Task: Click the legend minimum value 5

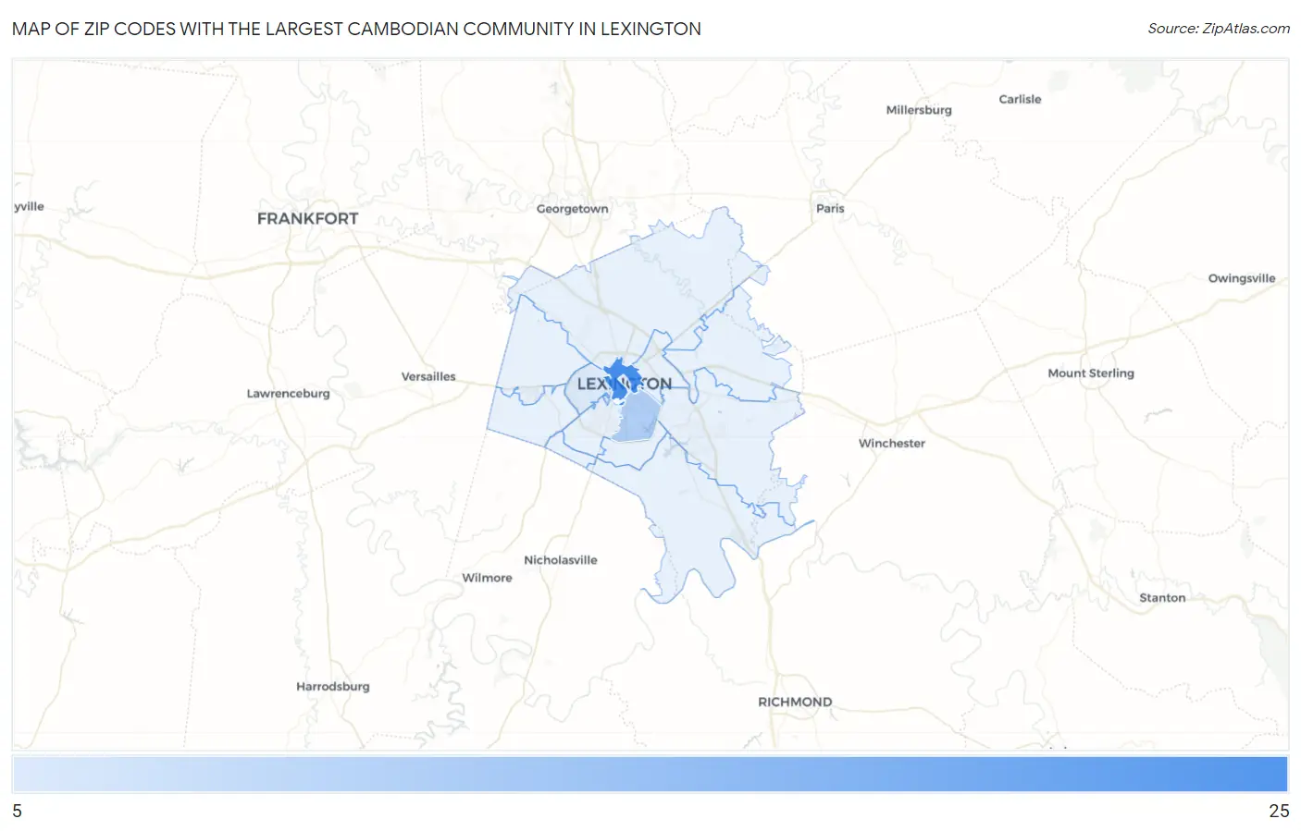Action: tap(17, 811)
